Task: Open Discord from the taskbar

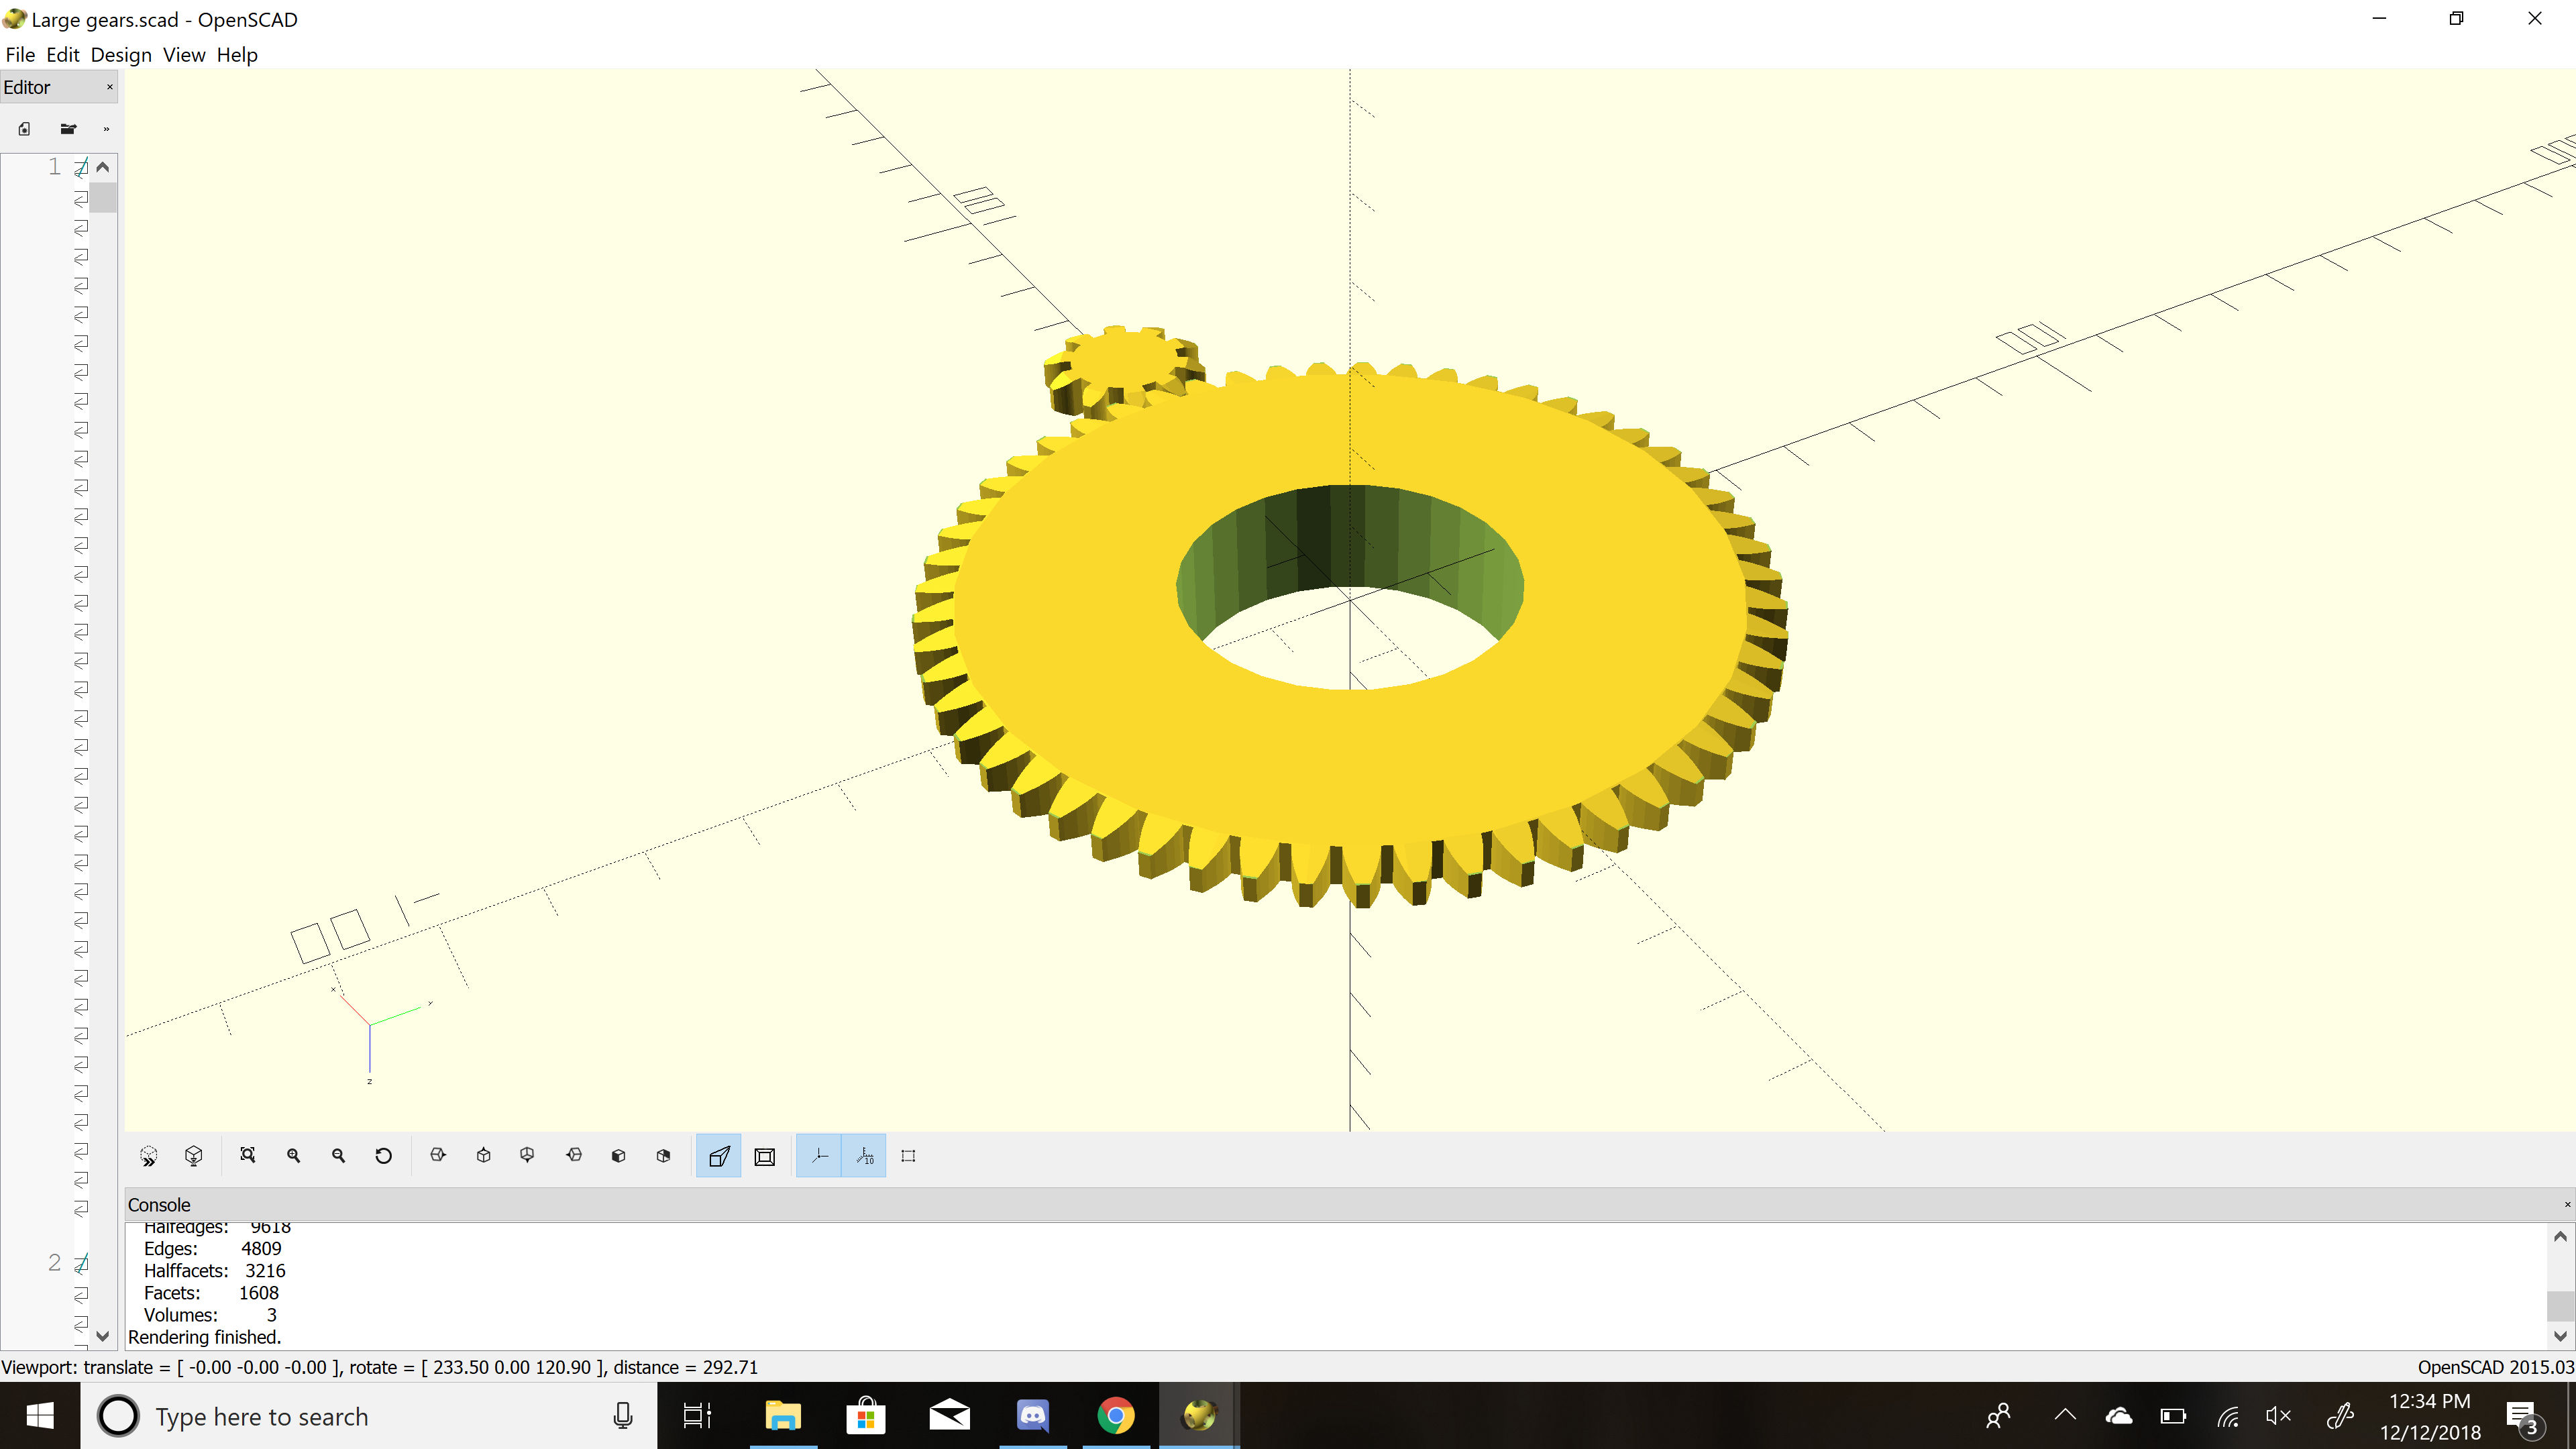Action: (1032, 1416)
